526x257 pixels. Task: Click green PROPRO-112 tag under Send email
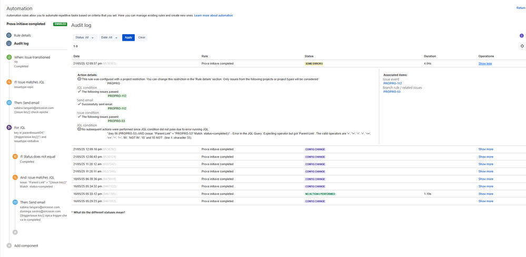tap(117, 108)
